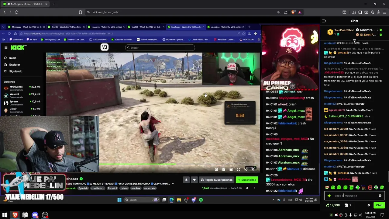Open the translate page icon
389x219 pixels.
tap(279, 12)
